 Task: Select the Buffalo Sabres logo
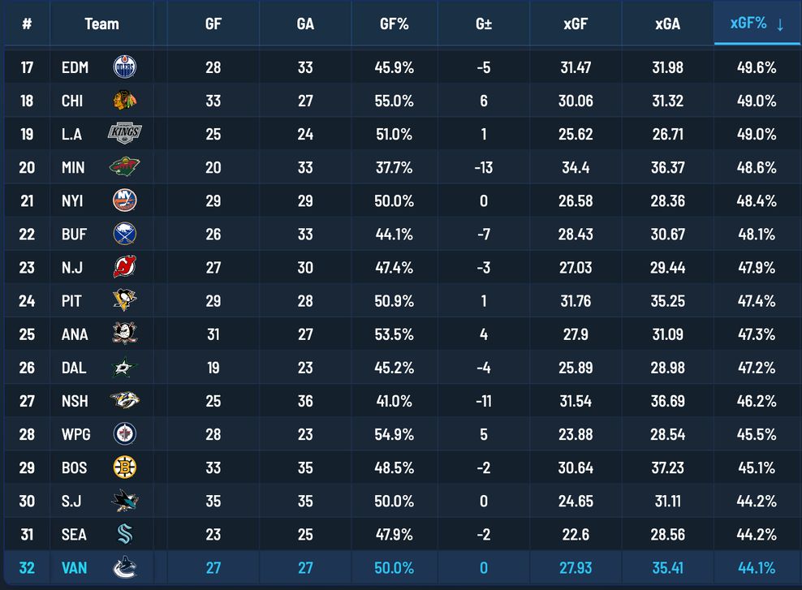click(x=123, y=234)
